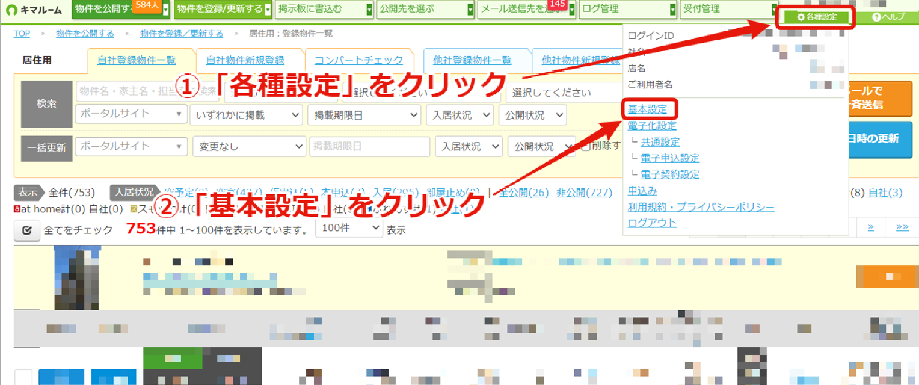
Task: Click the 584人 orange badge
Action: tap(147, 5)
